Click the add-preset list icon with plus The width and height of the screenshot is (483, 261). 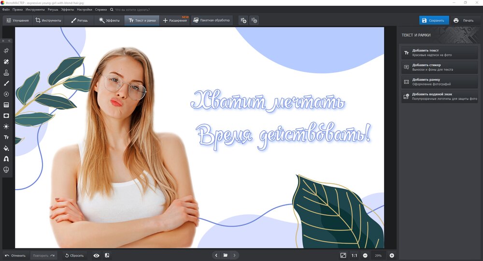click(243, 20)
